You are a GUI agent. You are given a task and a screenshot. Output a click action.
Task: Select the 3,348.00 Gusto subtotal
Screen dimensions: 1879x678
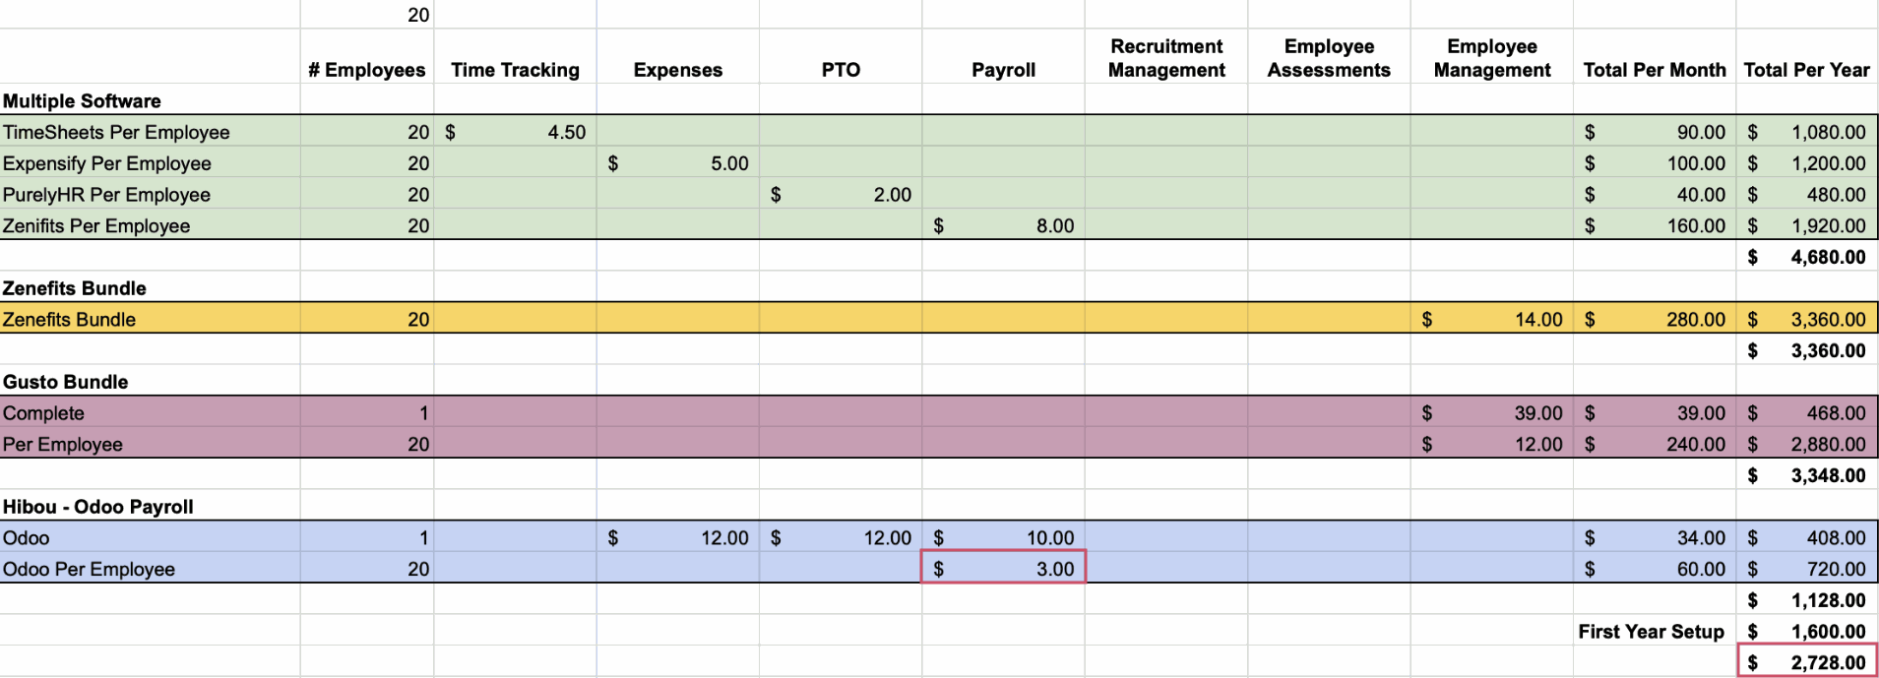(x=1806, y=475)
